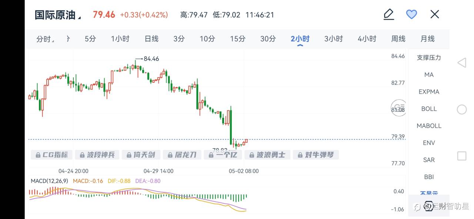Screen dimensions: 474x219
Task: Select the 4小时 timeframe tab
Action: pos(367,39)
